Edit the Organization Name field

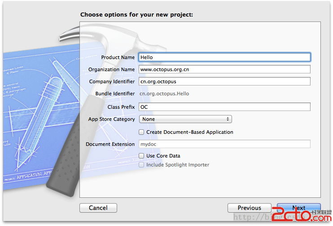click(224, 69)
